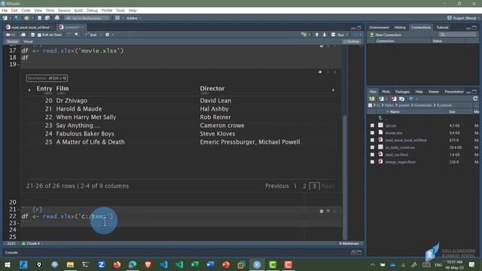This screenshot has height=271, width=482.
Task: Open the Windows Start menu
Action: click(x=8, y=264)
